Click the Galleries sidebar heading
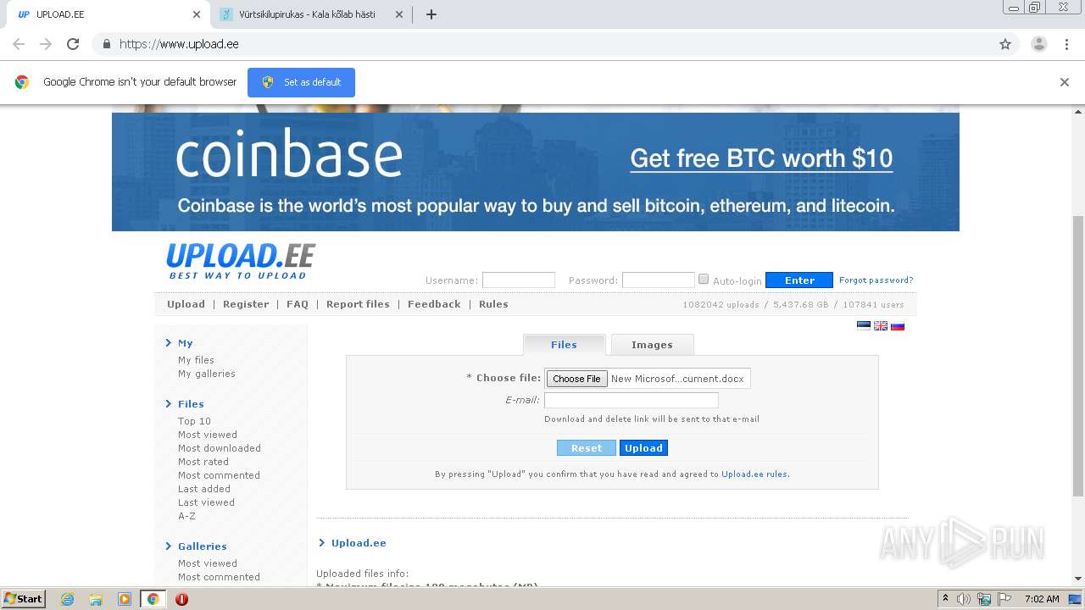The height and width of the screenshot is (610, 1085). click(202, 546)
